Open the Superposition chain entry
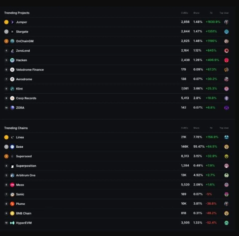The width and height of the screenshot is (239, 236). pyautogui.click(x=26, y=166)
